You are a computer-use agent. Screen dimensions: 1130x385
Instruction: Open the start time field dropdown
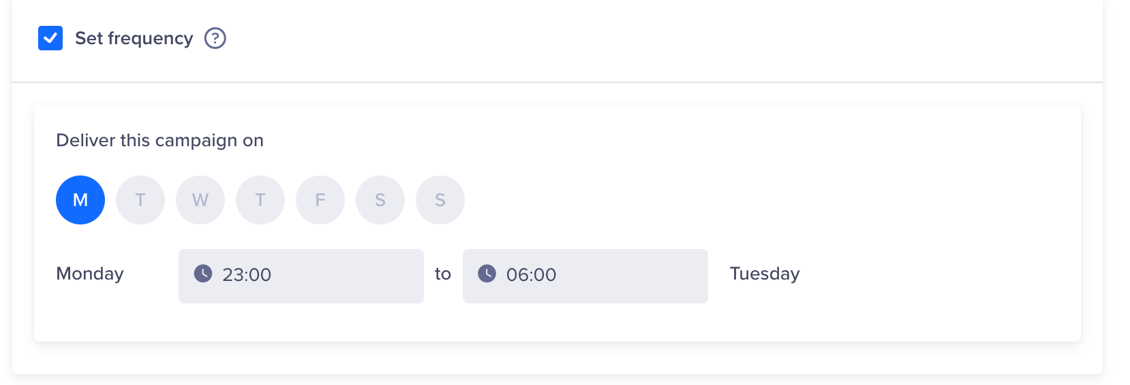341,275
